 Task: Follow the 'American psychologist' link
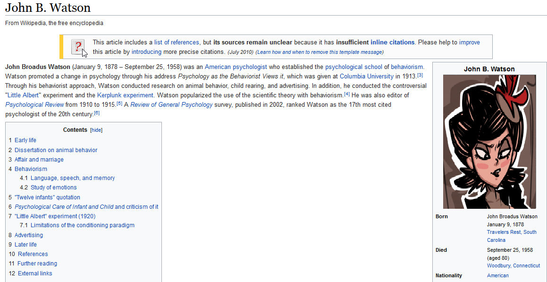pyautogui.click(x=236, y=67)
